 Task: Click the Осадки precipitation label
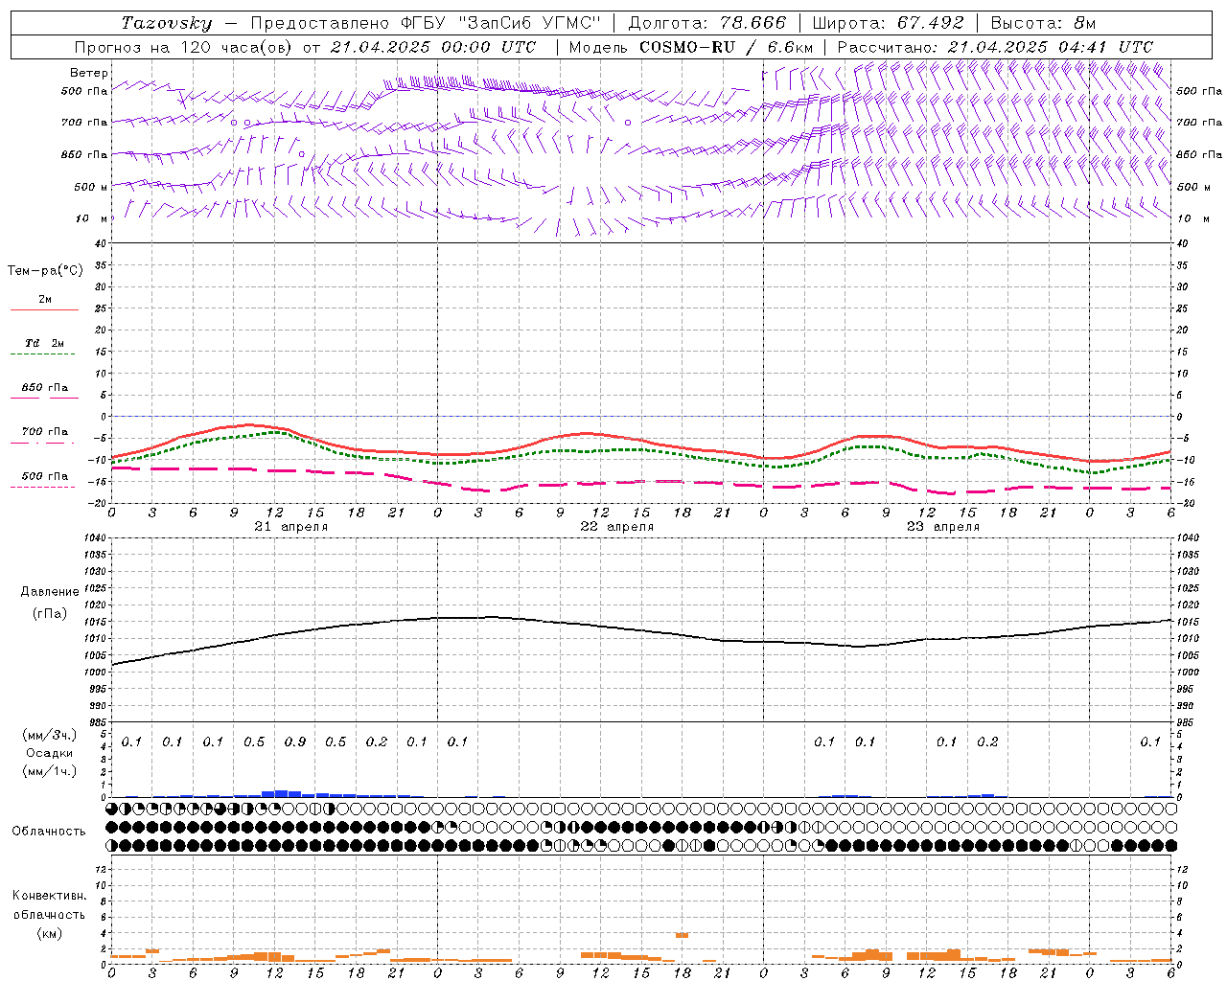point(50,753)
